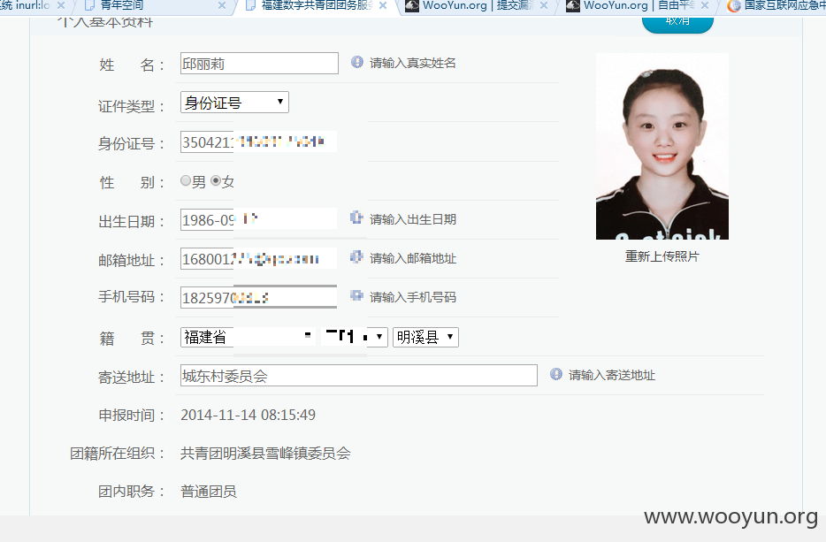
Task: Click the 寄送地址 input field
Action: [359, 375]
